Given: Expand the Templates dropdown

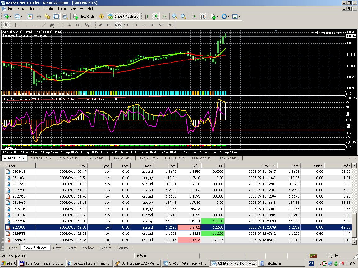Looking at the screenshot, I should [x=236, y=16].
